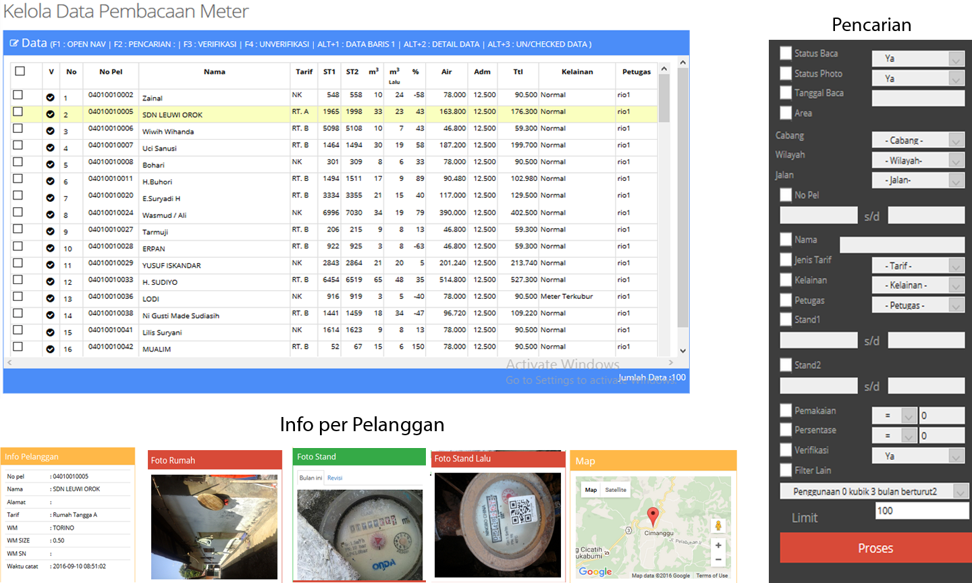Enable the Pemakaian filter checkbox
The width and height of the screenshot is (972, 583).
(x=785, y=410)
